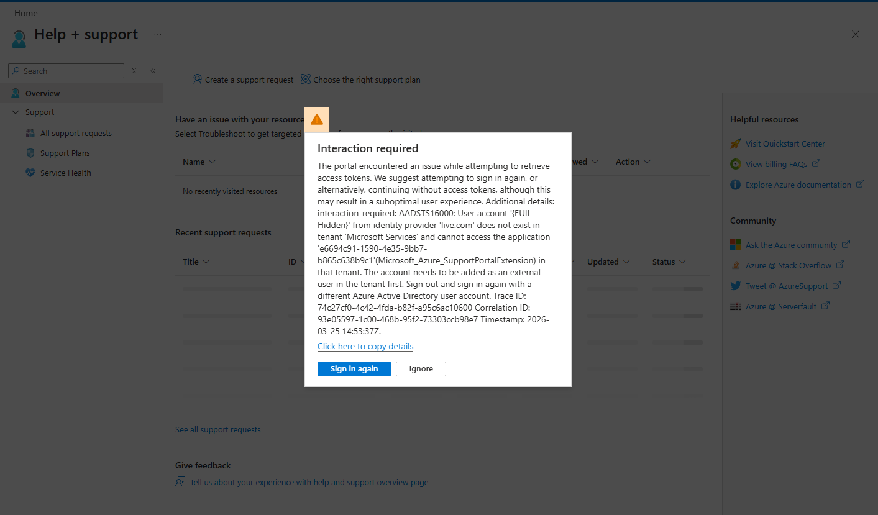
Task: Open Tweet @ AzureSupport link
Action: coord(787,286)
